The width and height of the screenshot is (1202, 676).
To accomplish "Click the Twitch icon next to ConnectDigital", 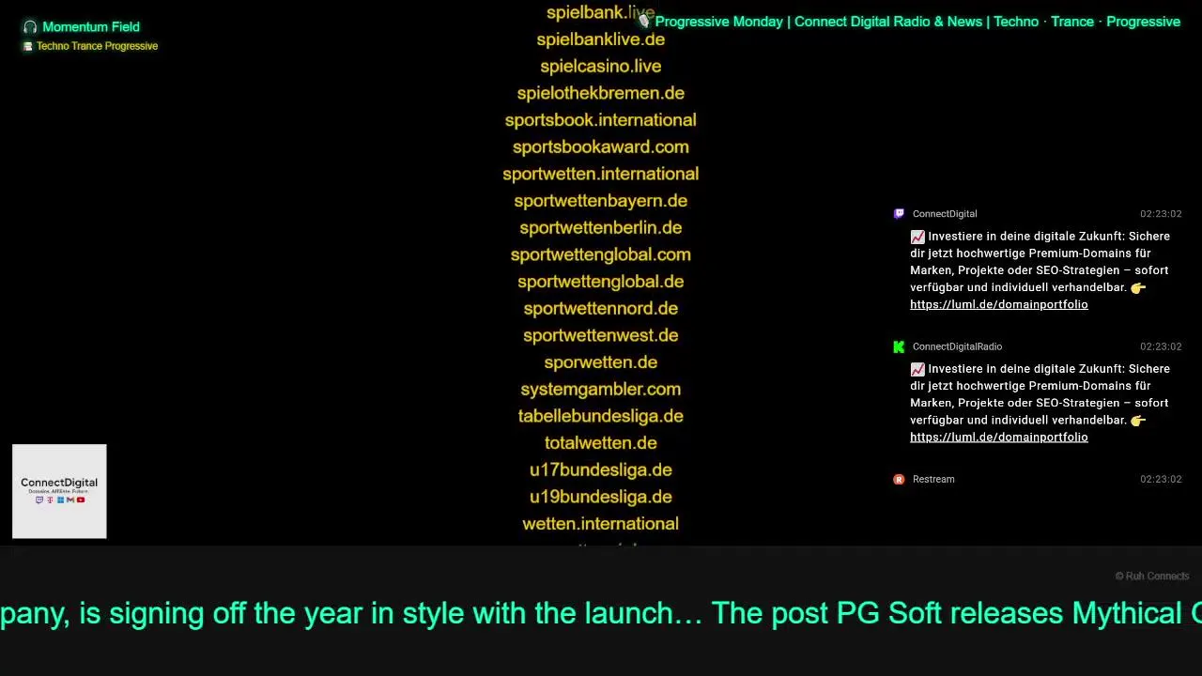I will click(899, 214).
